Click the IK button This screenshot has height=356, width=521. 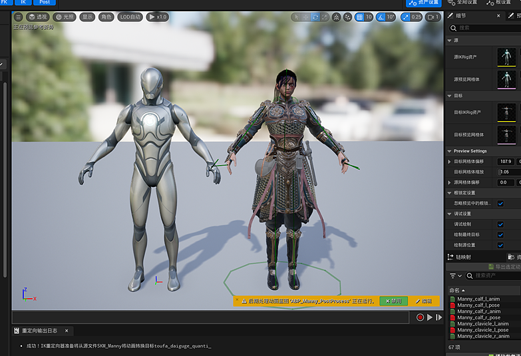pos(23,2)
